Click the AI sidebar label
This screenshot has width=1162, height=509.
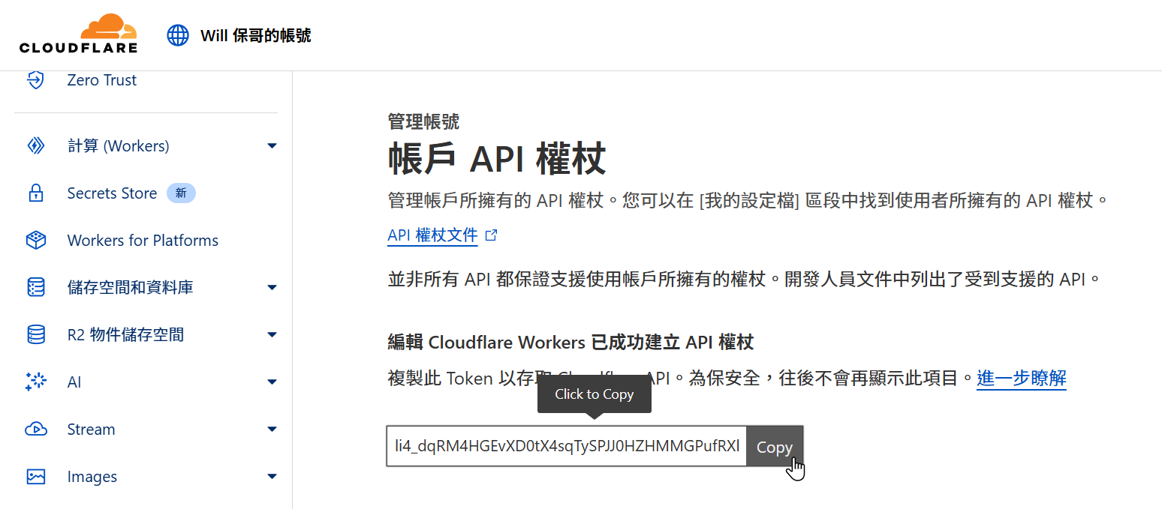point(74,382)
